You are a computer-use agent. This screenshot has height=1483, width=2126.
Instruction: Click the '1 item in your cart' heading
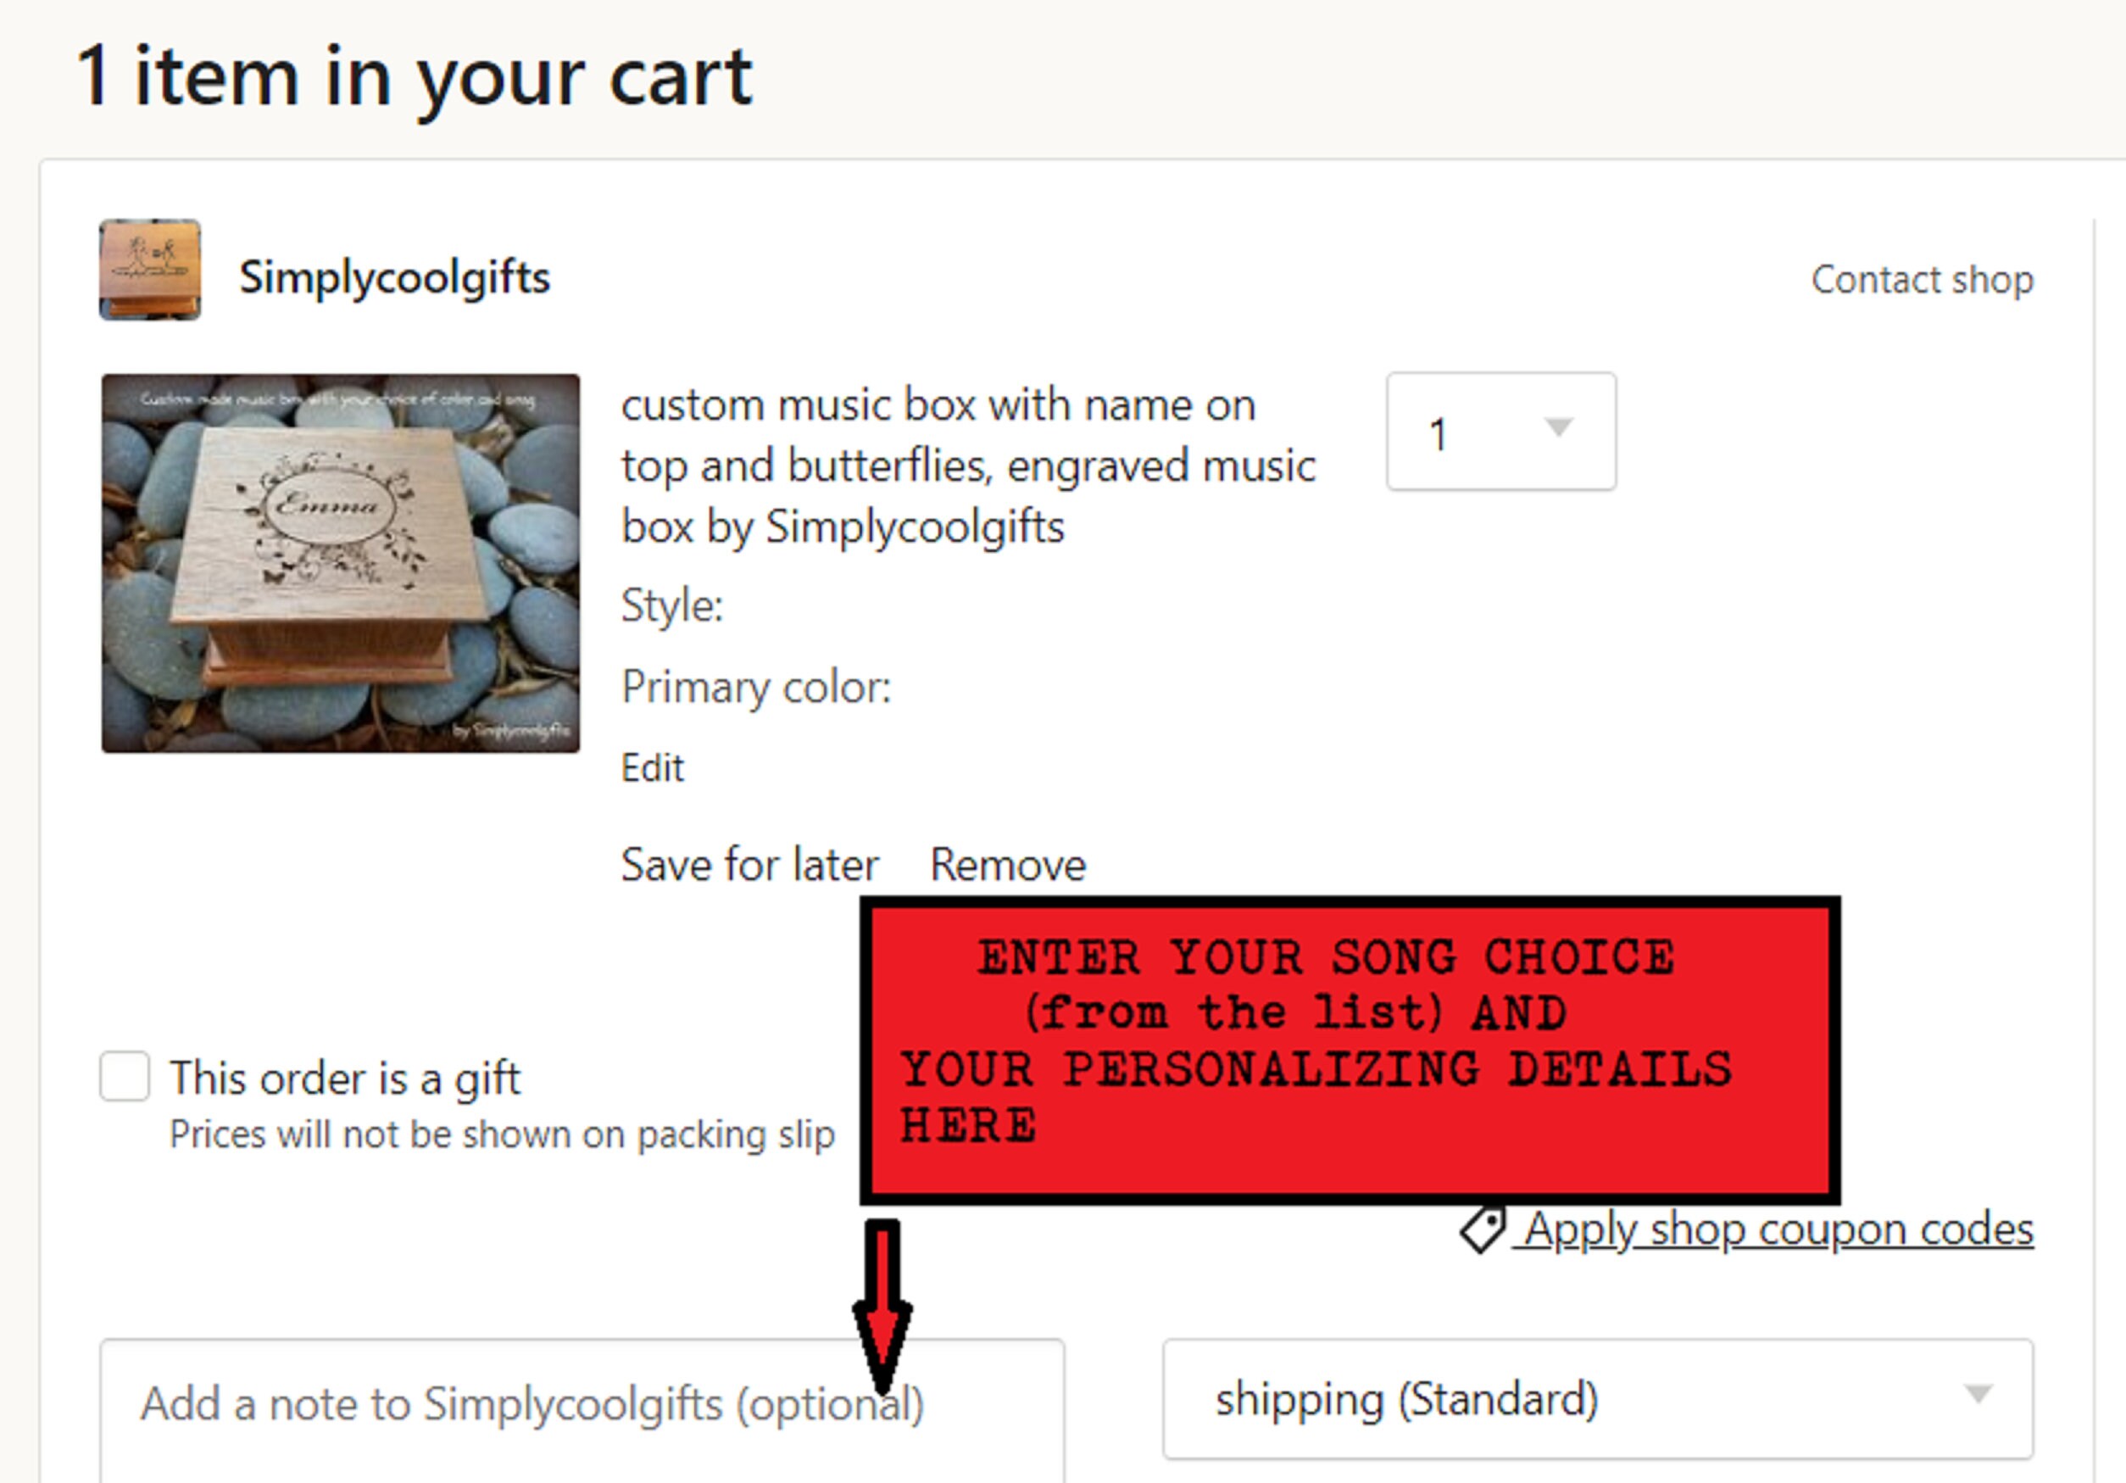point(415,77)
